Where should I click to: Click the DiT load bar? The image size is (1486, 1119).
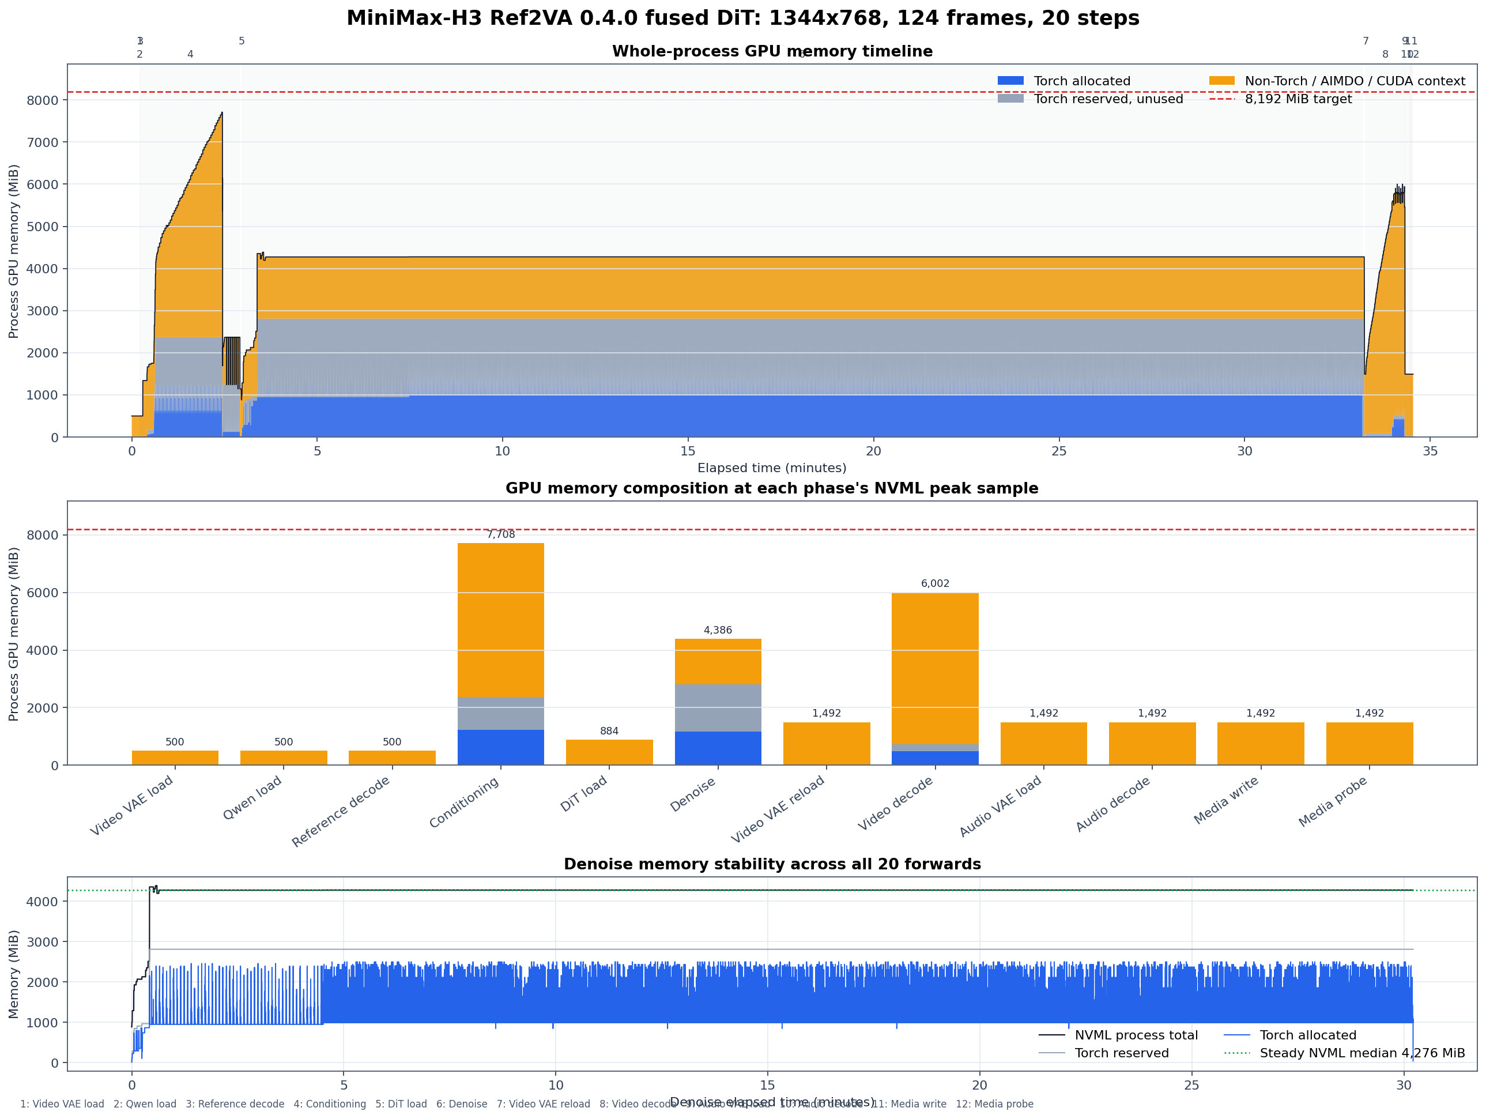click(609, 752)
